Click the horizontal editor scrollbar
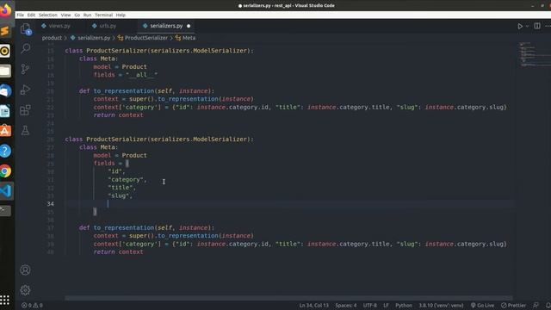This screenshot has height=310, width=551. (288, 298)
